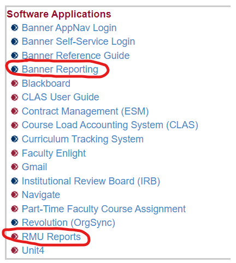Open Contract Management (ESM)
Screen dimensions: 236x263
[x=85, y=111]
